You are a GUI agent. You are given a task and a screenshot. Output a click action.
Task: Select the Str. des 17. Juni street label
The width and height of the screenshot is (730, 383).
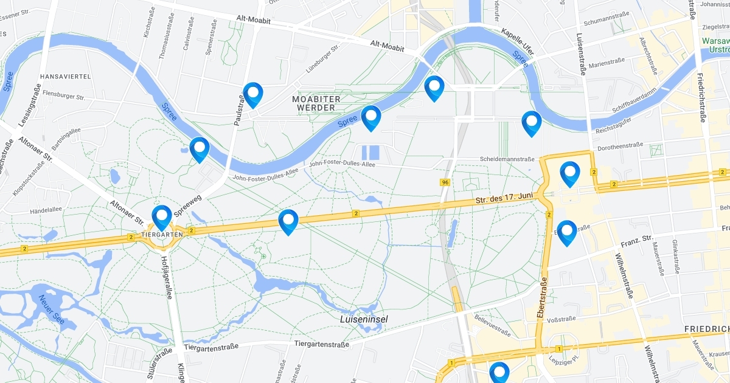(504, 198)
